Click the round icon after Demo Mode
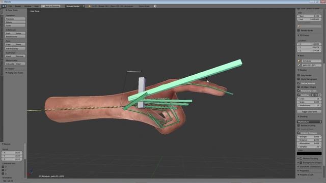 [155, 6]
